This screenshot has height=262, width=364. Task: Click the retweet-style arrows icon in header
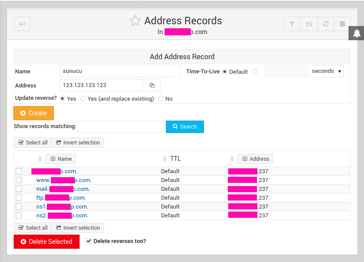tap(309, 24)
